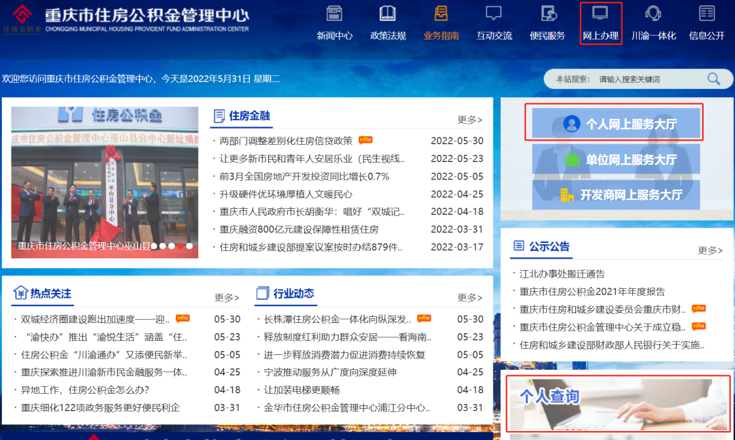
Task: Open the 个人查询 banner
Action: pyautogui.click(x=618, y=403)
